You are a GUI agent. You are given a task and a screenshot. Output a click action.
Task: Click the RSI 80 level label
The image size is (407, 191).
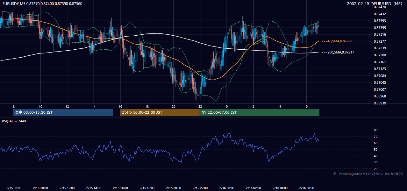click(375, 130)
